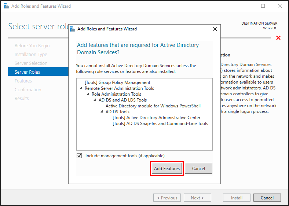Maximize the main wizard window
This screenshot has width=289, height=206.
[263, 6]
